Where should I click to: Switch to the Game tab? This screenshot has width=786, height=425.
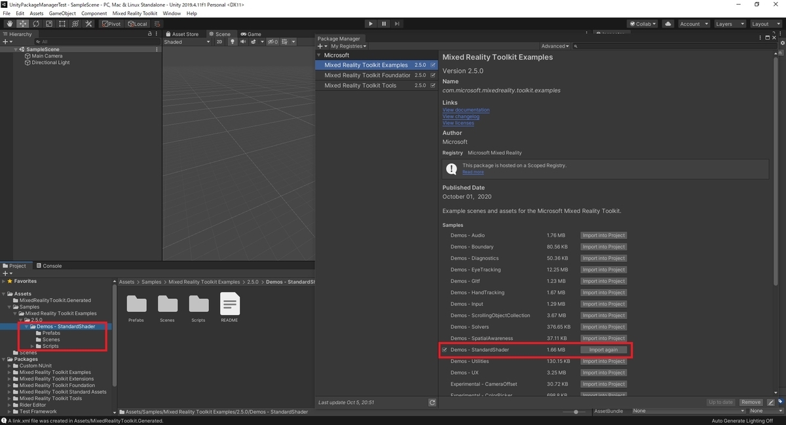(250, 34)
